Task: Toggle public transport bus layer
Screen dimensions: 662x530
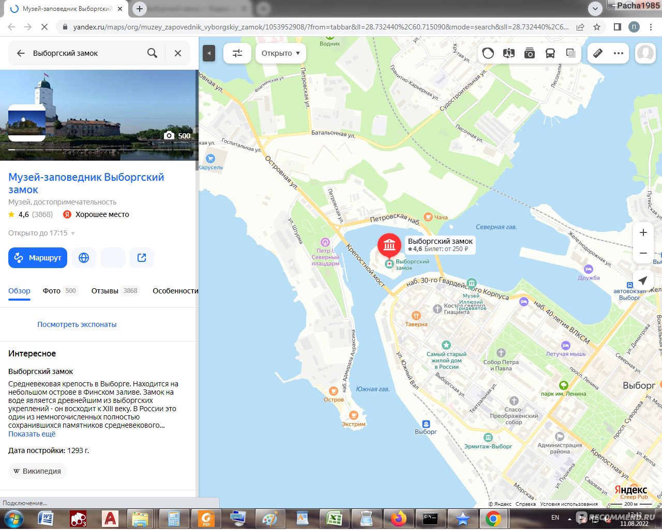Action: pyautogui.click(x=550, y=53)
